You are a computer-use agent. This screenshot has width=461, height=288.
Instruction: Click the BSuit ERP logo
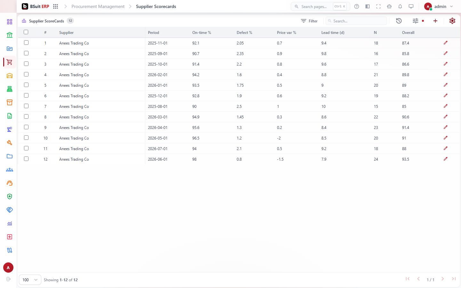click(x=36, y=6)
